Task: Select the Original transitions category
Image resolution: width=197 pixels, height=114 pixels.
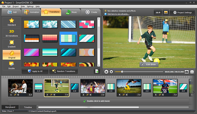Action: click(12, 55)
